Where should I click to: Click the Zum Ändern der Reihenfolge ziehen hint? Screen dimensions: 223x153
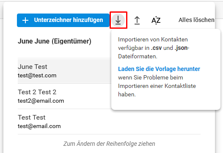click(x=109, y=144)
